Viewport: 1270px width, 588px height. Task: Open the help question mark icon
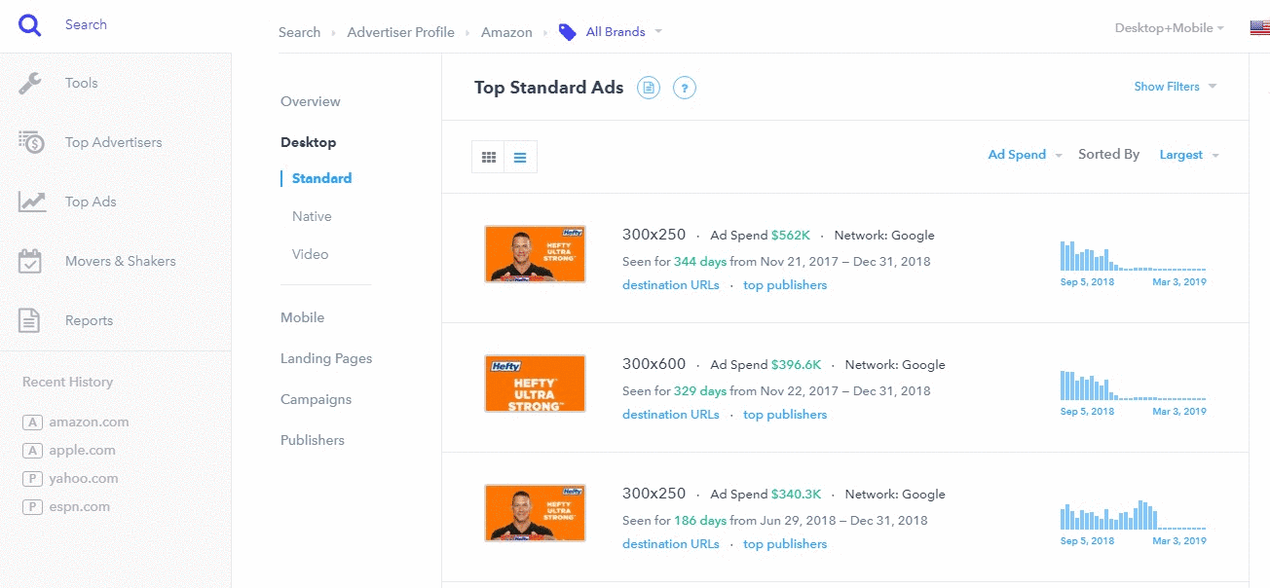pyautogui.click(x=685, y=88)
